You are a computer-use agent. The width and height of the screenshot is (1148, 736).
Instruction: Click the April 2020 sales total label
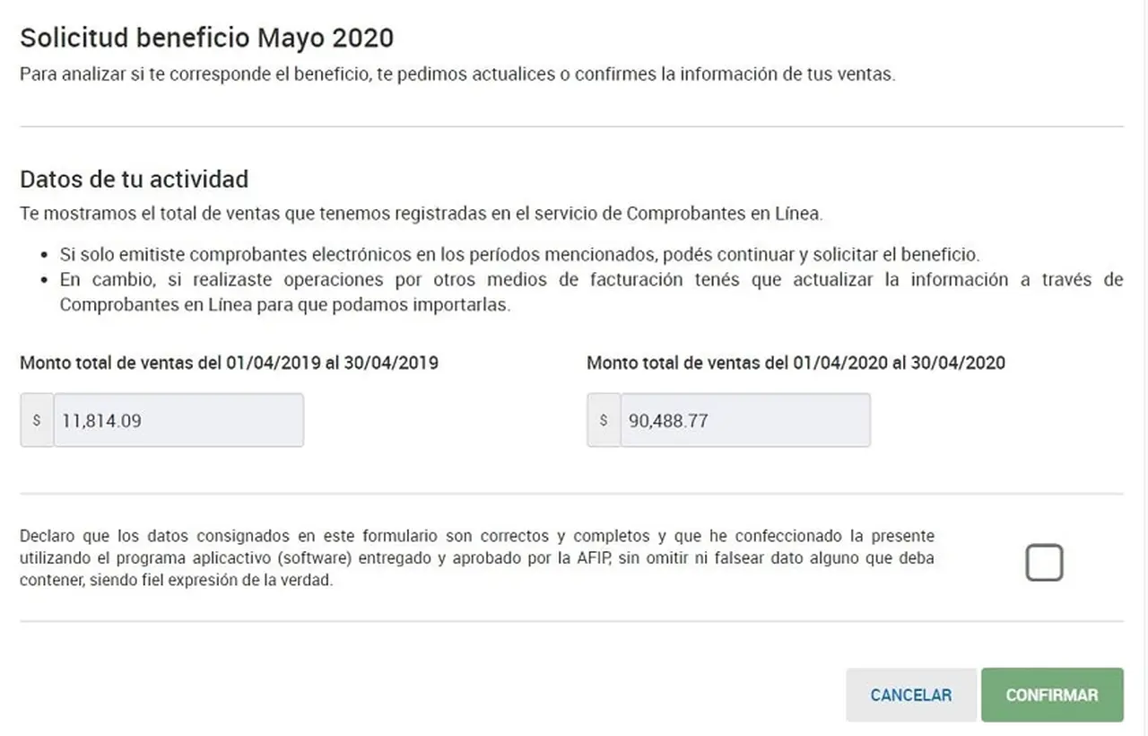796,364
